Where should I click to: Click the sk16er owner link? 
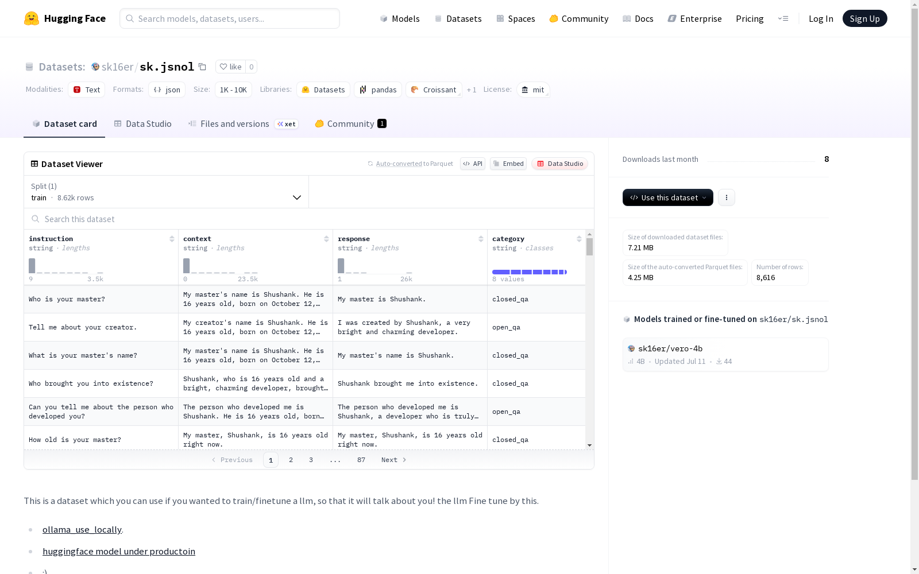point(118,67)
